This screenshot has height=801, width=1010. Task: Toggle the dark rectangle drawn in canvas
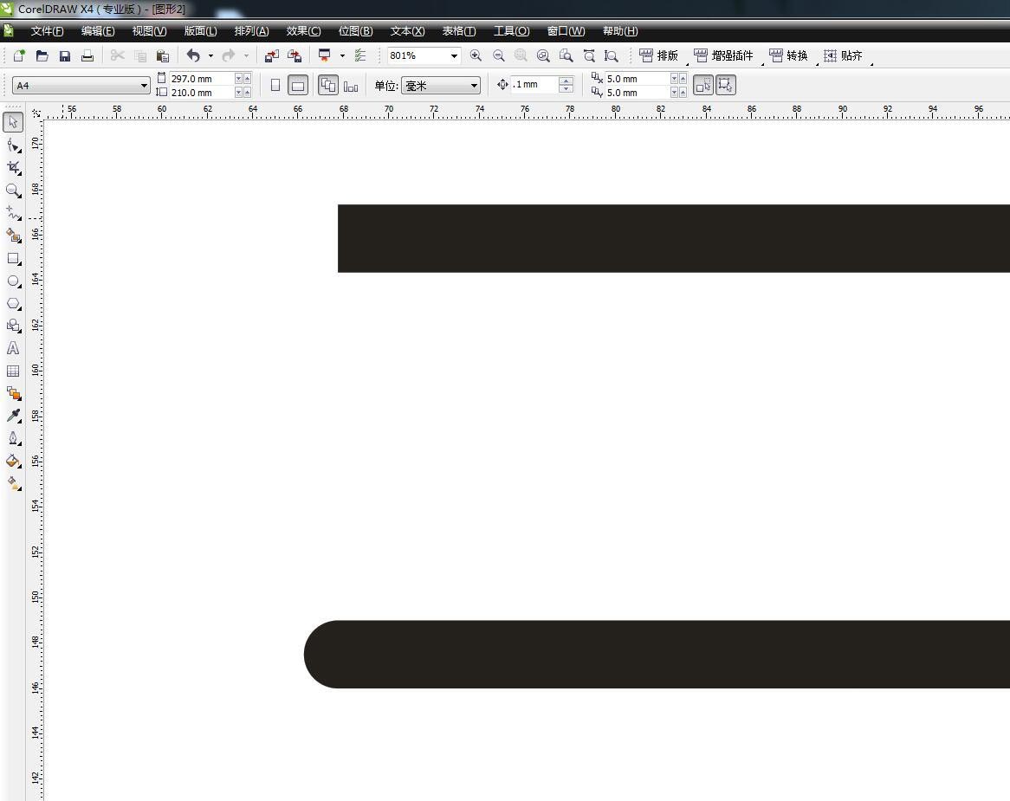point(673,238)
